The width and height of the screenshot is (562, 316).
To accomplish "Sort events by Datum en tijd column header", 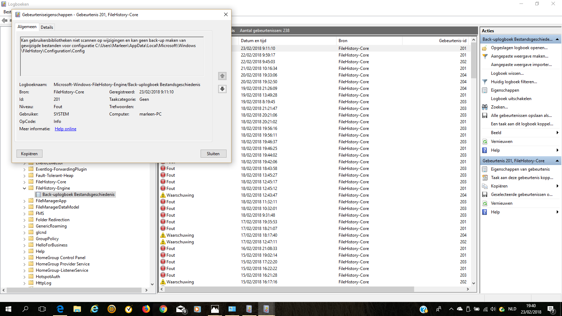I will (287, 41).
